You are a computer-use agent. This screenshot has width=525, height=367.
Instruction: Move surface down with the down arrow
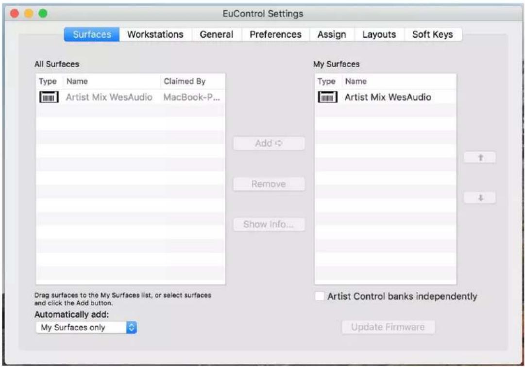480,198
